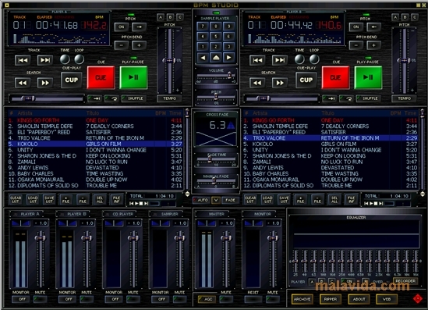This screenshot has height=310, width=428.
Task: Click Player B Clear List icon
Action: (250, 199)
